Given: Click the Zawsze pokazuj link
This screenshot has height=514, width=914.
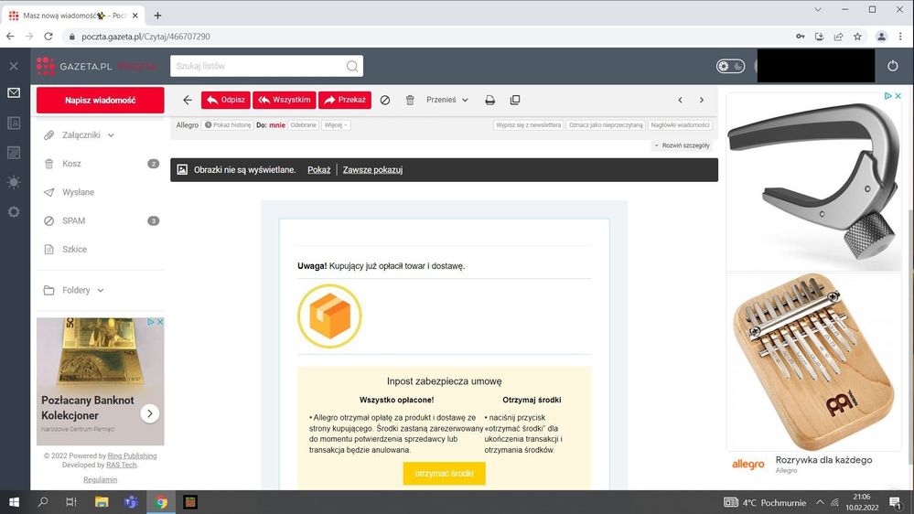Looking at the screenshot, I should coord(372,170).
